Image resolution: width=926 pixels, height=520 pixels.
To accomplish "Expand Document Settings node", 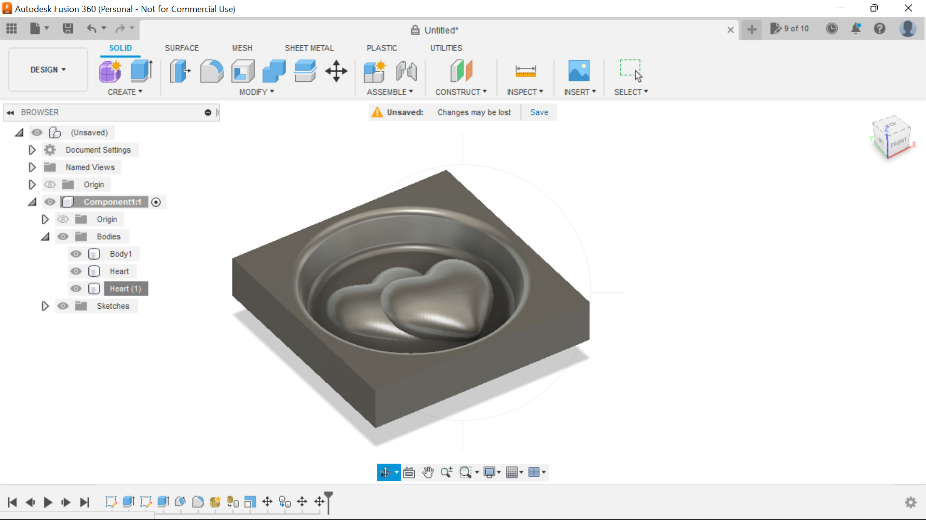I will (32, 150).
